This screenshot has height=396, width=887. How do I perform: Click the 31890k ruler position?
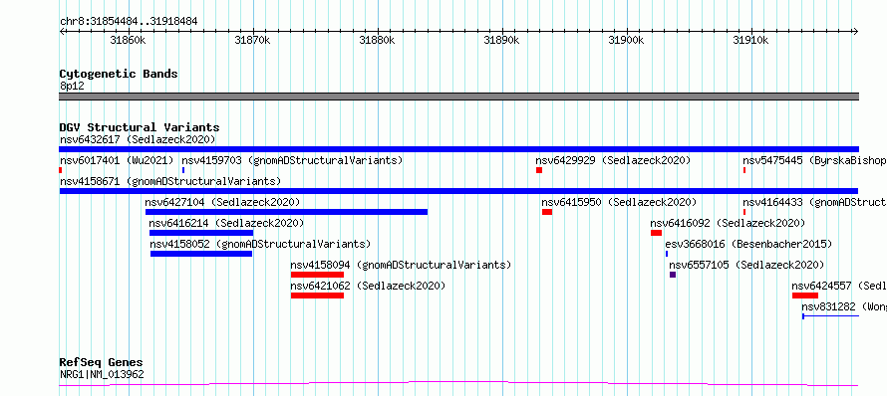[501, 40]
